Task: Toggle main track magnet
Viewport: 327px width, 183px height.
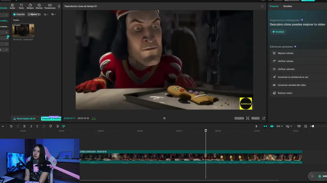Action: (265, 126)
